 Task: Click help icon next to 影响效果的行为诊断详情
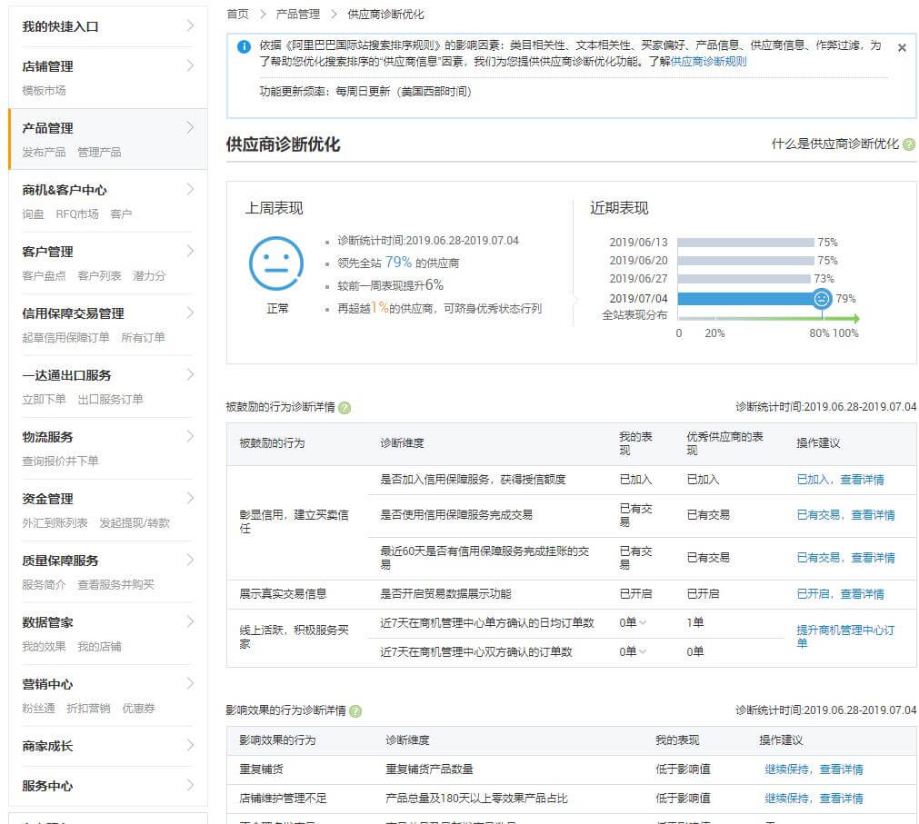coord(355,710)
